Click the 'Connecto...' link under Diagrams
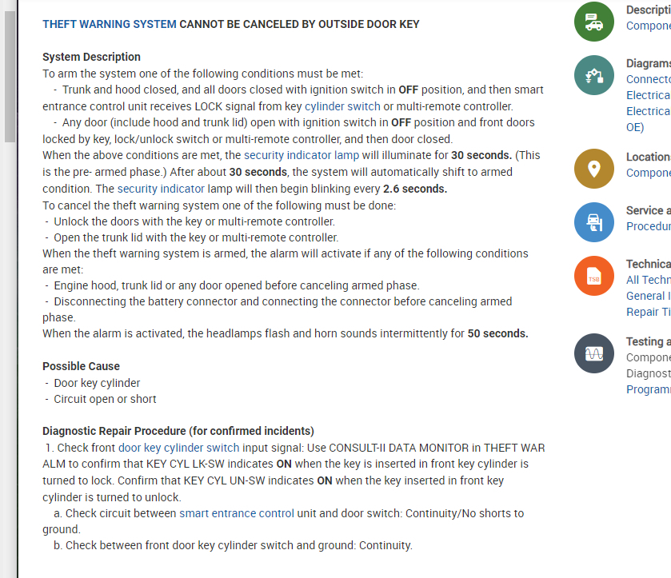This screenshot has height=578, width=671. click(648, 79)
